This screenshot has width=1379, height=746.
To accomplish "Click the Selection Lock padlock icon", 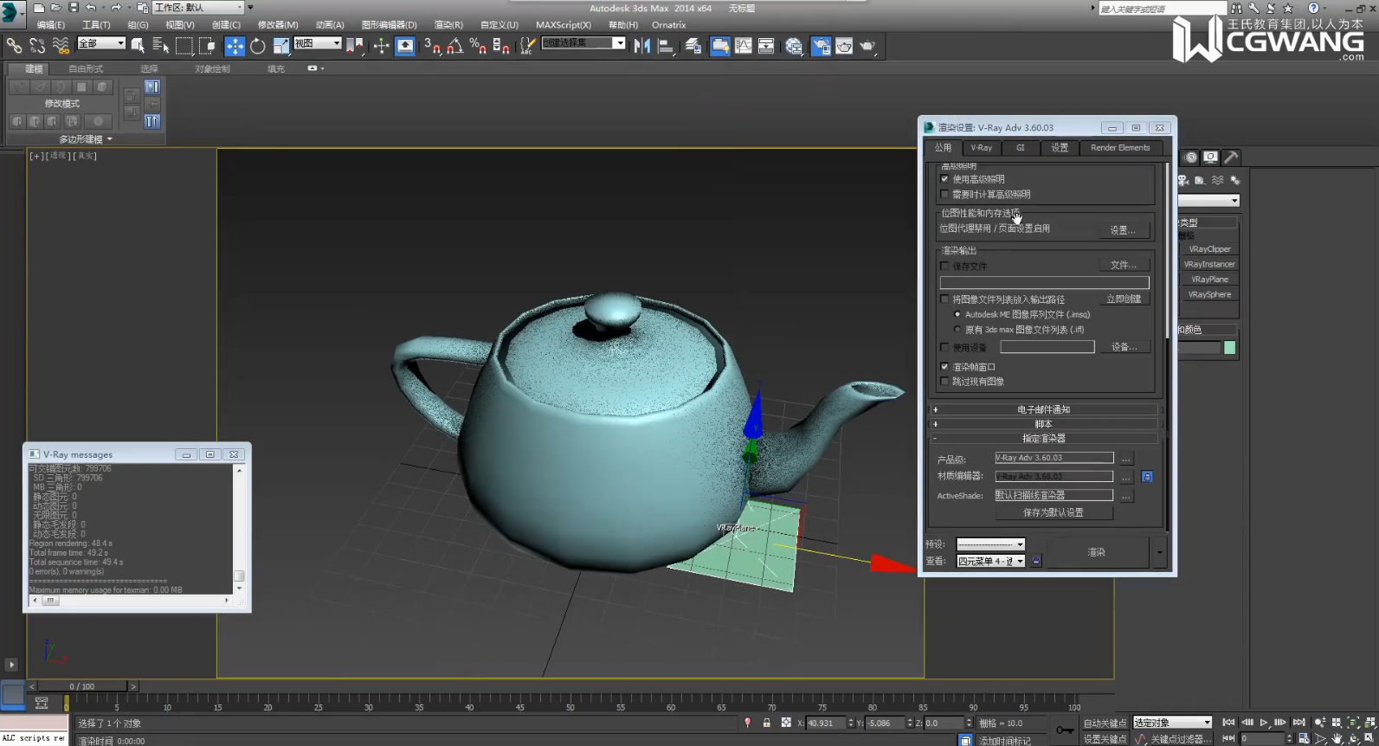I will pos(766,722).
